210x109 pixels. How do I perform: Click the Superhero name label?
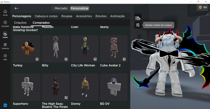pyautogui.click(x=20, y=104)
